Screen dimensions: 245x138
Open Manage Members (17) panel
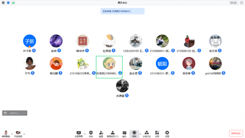coord(113,134)
